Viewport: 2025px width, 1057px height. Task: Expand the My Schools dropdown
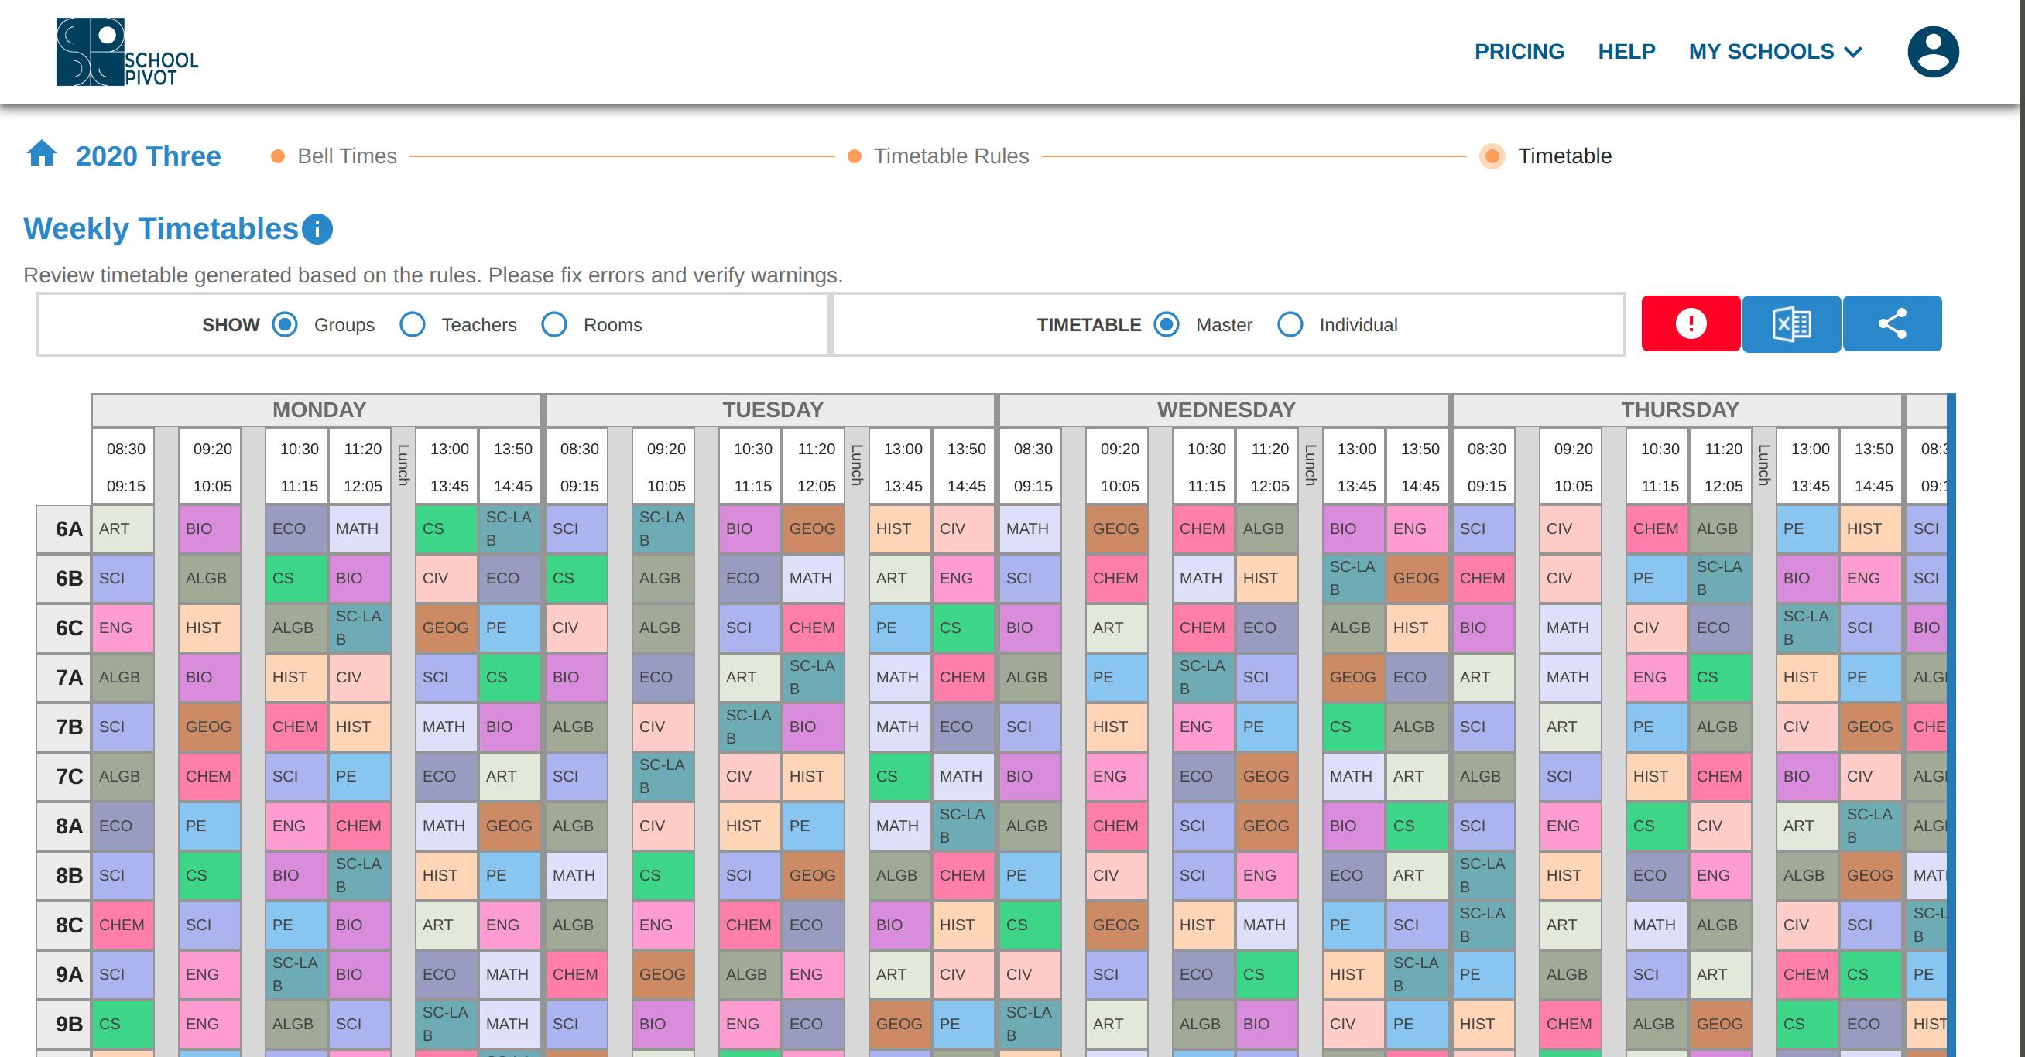point(1776,52)
